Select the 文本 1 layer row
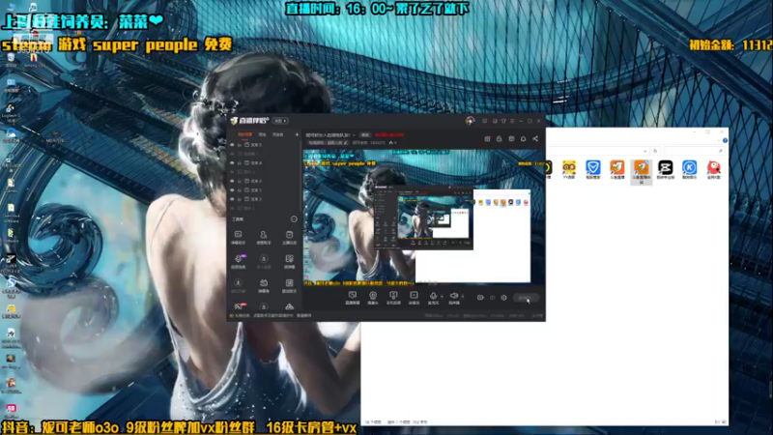The image size is (773, 435). (264, 189)
